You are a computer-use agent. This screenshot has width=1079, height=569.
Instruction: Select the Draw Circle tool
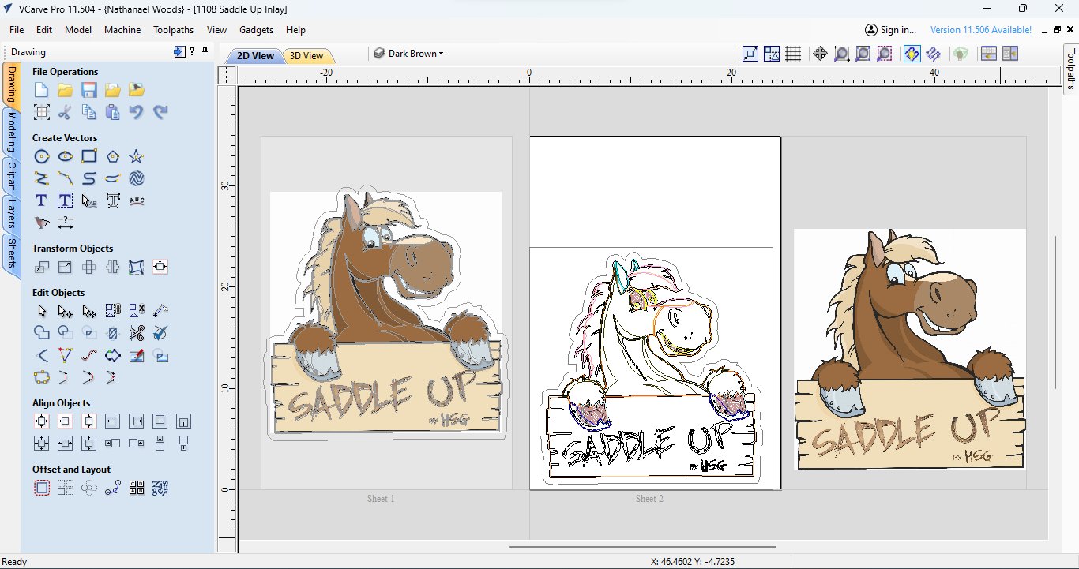pos(42,156)
